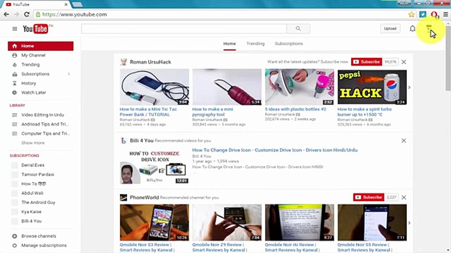451x253 pixels.
Task: Click the search magnifier button
Action: click(x=298, y=29)
